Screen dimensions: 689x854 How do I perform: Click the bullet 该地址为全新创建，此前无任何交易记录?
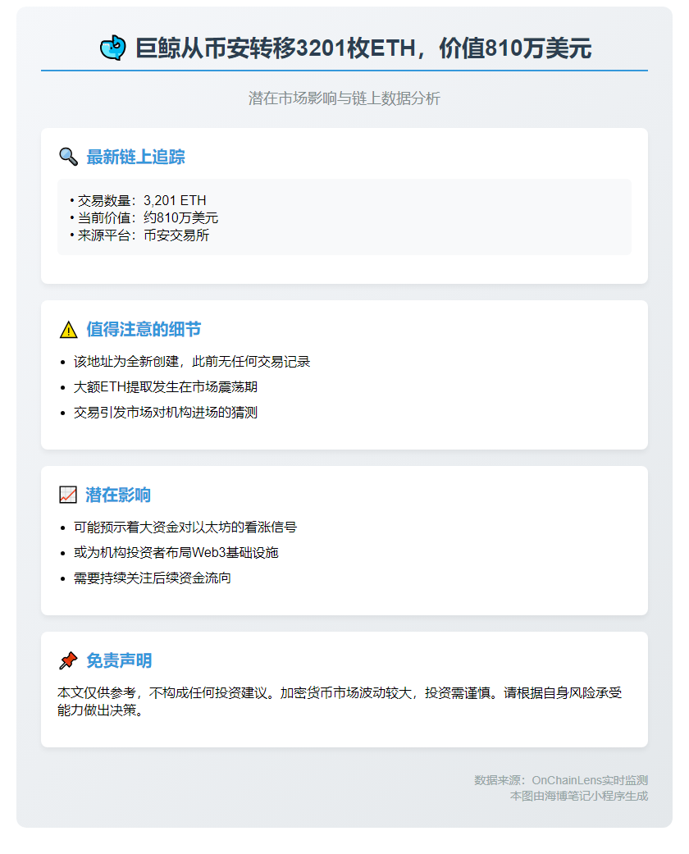coord(192,362)
